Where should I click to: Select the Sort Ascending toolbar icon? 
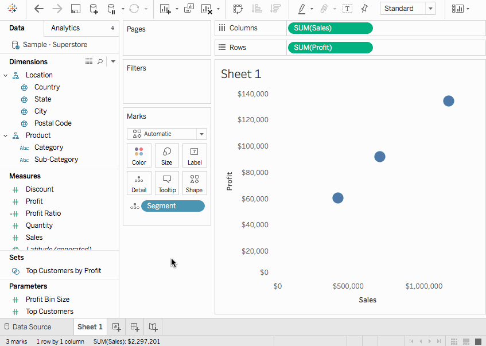tap(257, 9)
